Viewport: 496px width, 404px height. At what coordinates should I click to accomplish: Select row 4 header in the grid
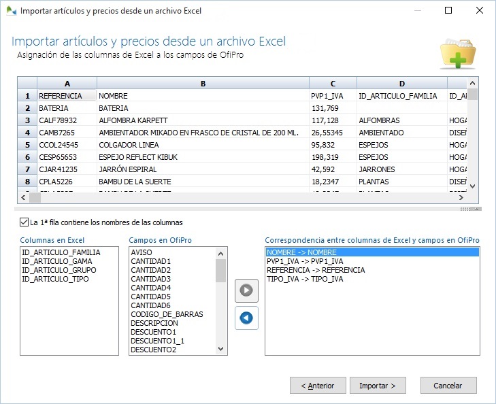(27, 133)
